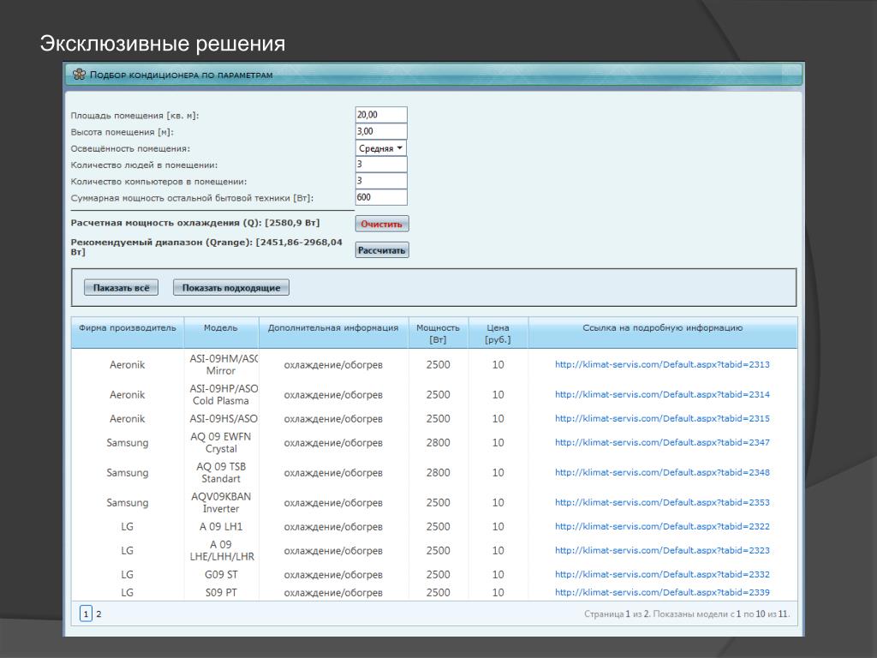The height and width of the screenshot is (658, 877).
Task: Visit the link ending in tabid=2339
Action: 662,593
